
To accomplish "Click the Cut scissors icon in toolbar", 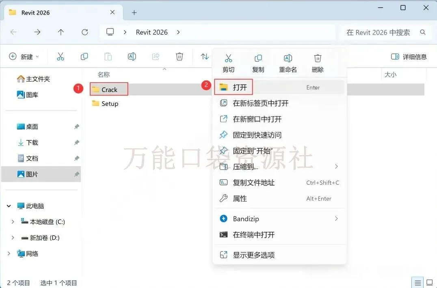I will (61, 57).
